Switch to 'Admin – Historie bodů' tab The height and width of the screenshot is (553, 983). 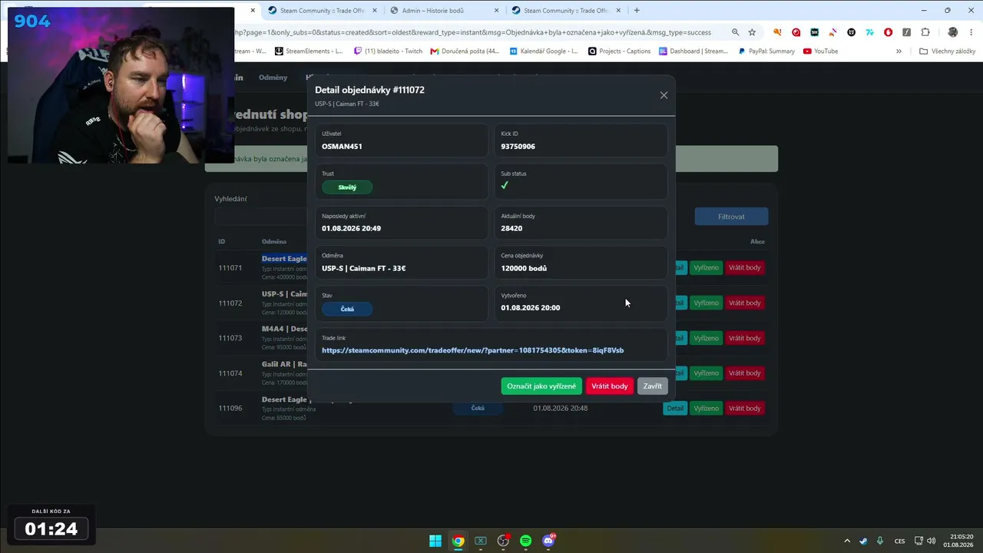click(443, 11)
